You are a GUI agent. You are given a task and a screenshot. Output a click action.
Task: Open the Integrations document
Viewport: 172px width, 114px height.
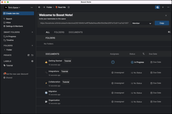coord(54,71)
